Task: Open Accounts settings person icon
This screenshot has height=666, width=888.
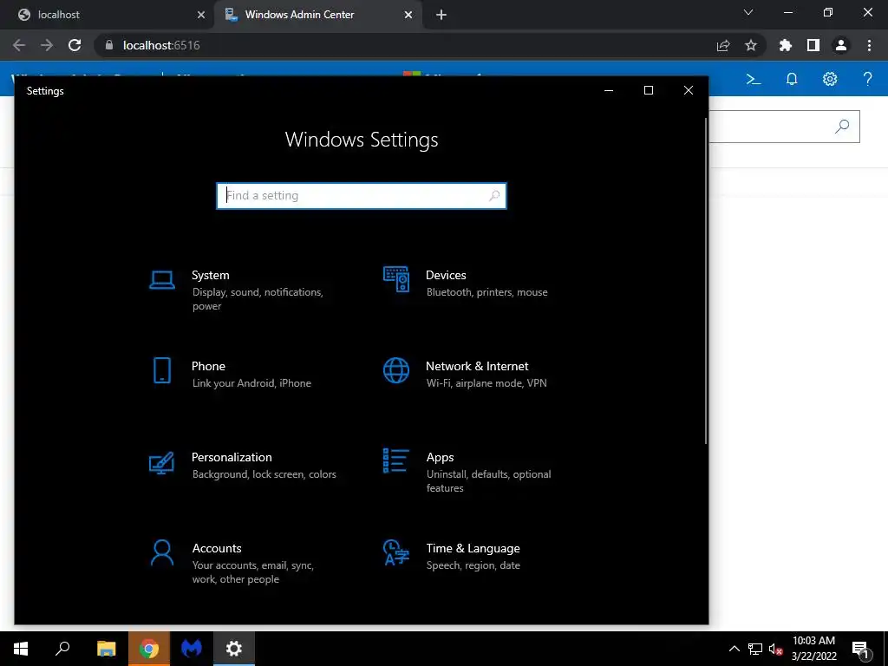Action: tap(162, 552)
